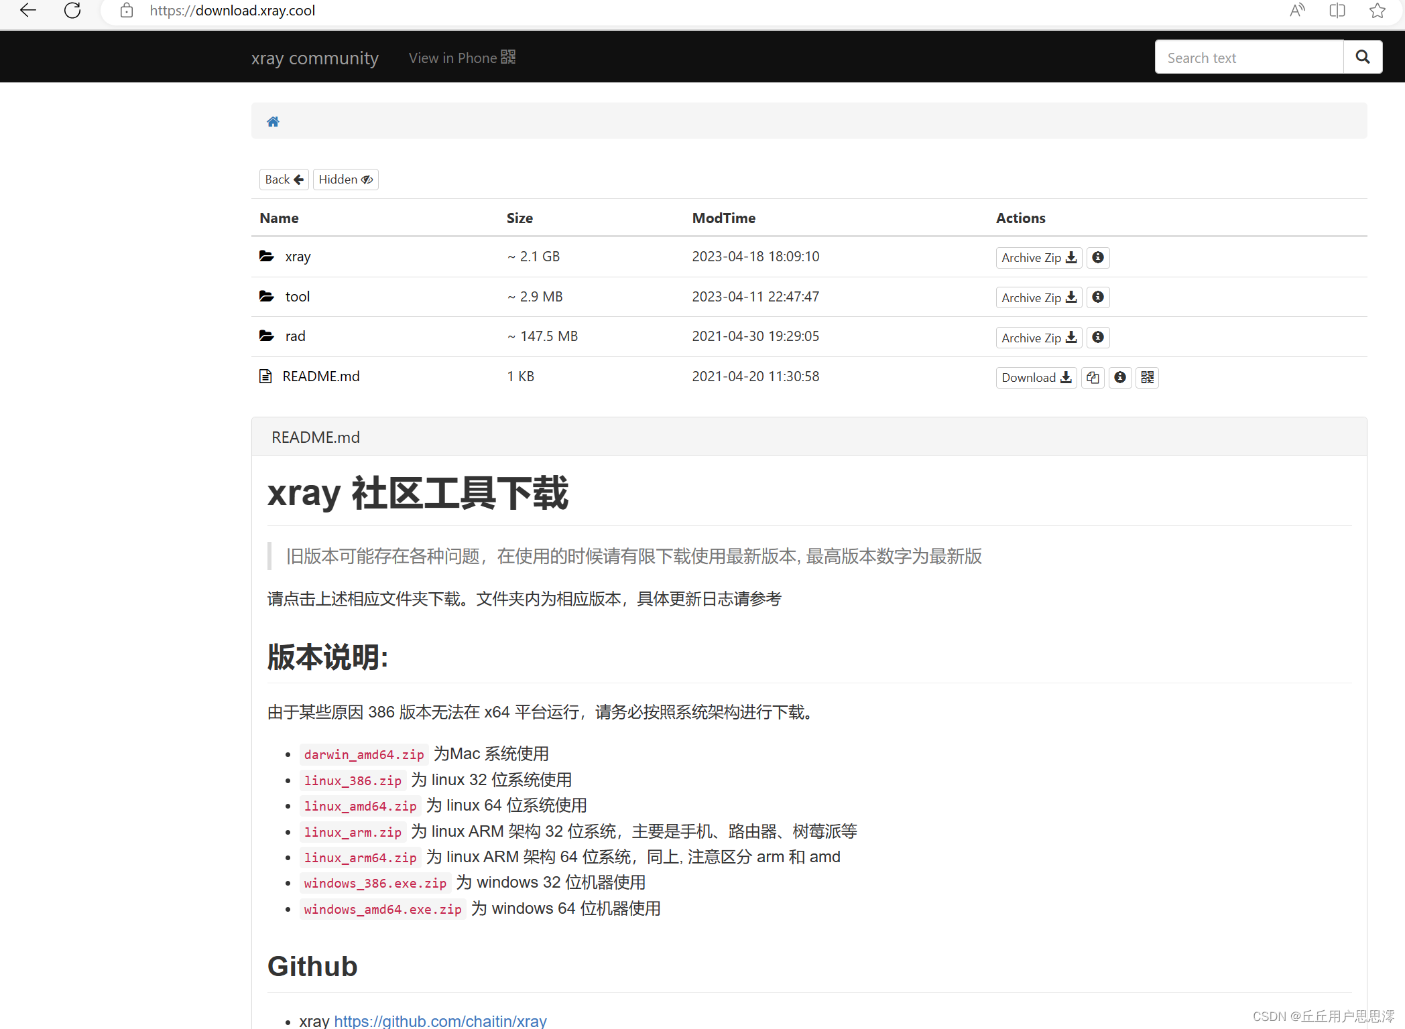Click the linux_386.zip code label
The height and width of the screenshot is (1029, 1405).
353,780
